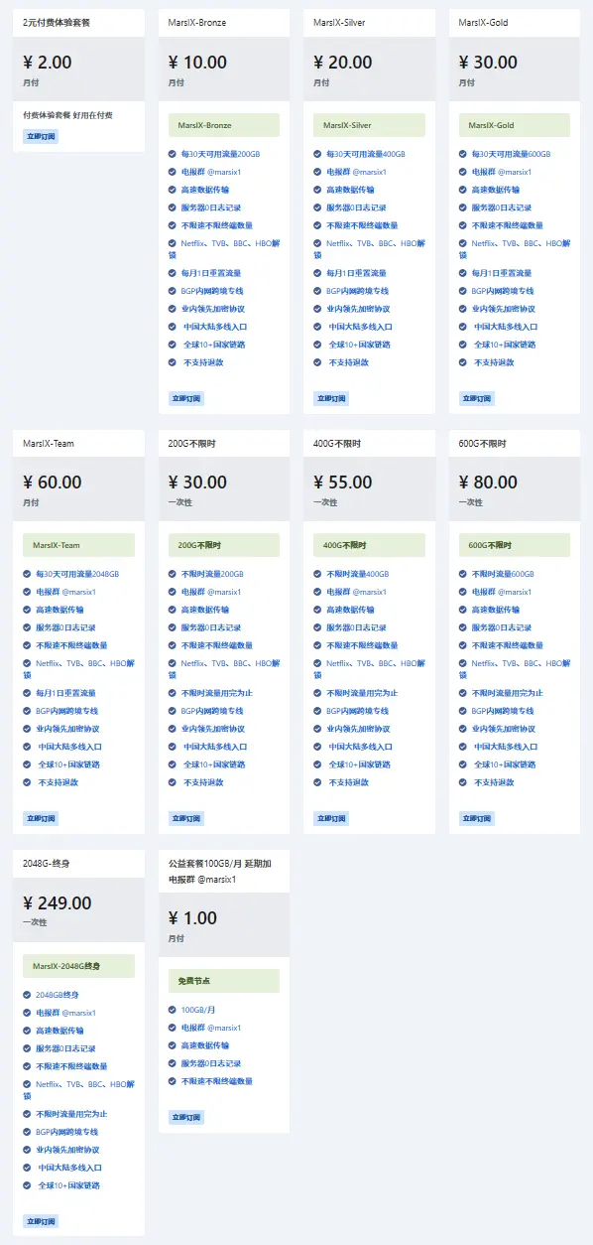The width and height of the screenshot is (593, 1245).
Task: Click 立即订阅 under the ¥1.00 公益套餐
Action: point(186,1117)
